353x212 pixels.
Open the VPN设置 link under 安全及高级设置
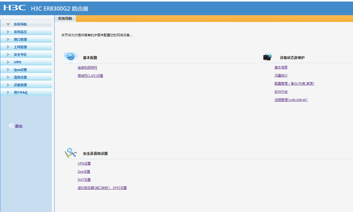84,164
